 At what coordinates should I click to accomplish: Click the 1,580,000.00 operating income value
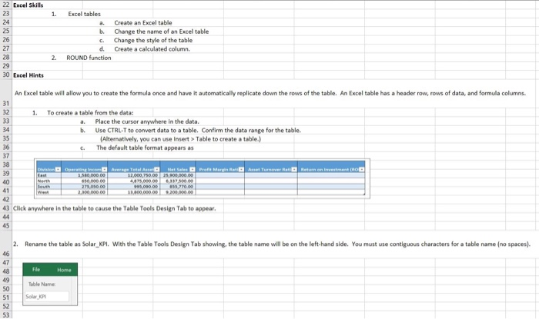point(92,175)
